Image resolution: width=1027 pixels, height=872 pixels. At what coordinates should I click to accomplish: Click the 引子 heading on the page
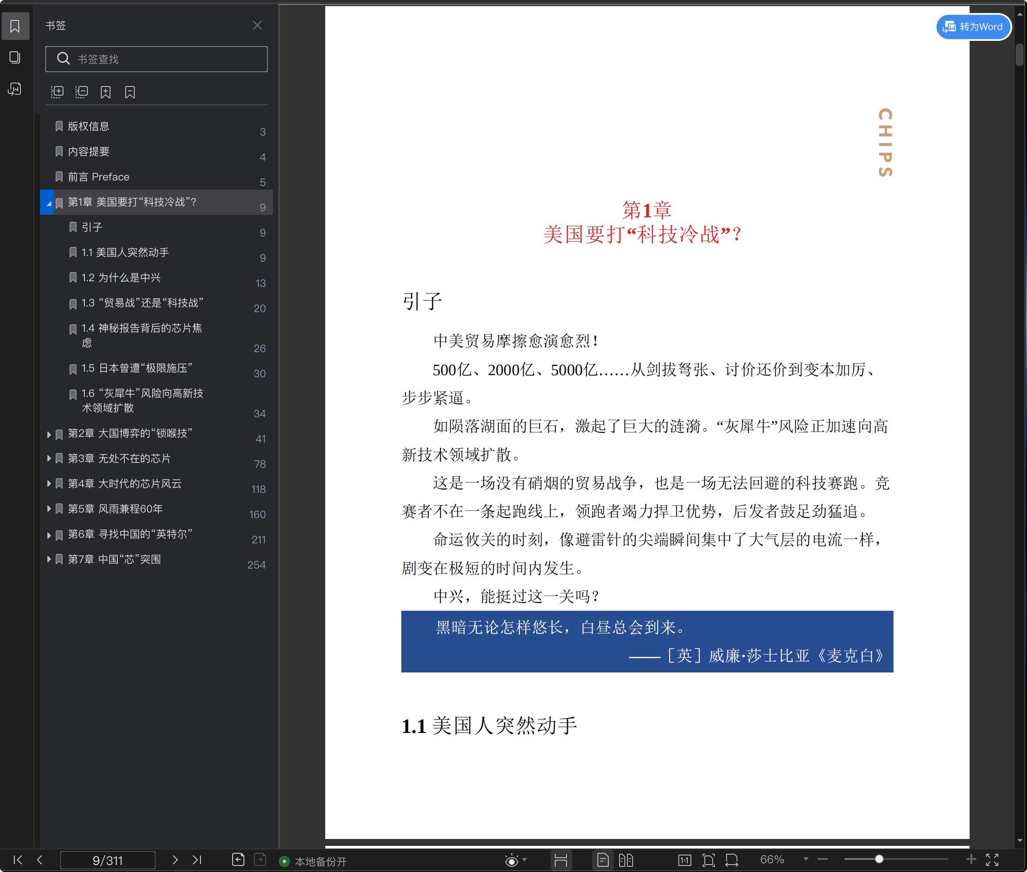point(422,301)
